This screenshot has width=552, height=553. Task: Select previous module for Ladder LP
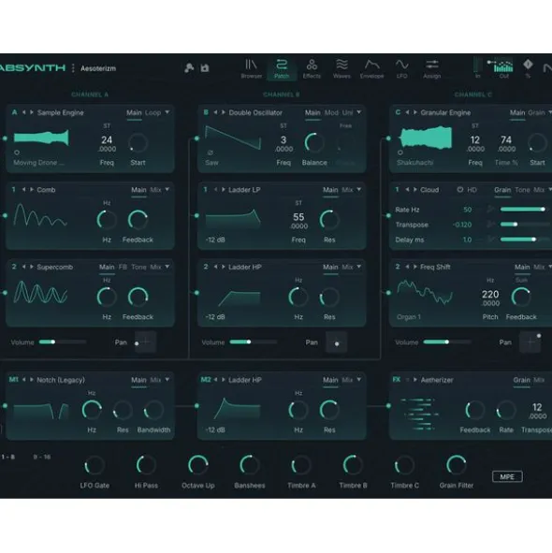[215, 190]
